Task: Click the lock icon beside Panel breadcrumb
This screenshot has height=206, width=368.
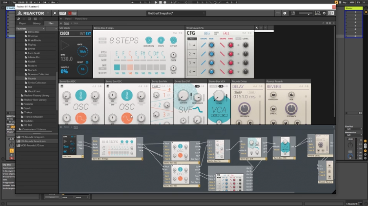Action: coord(61,23)
